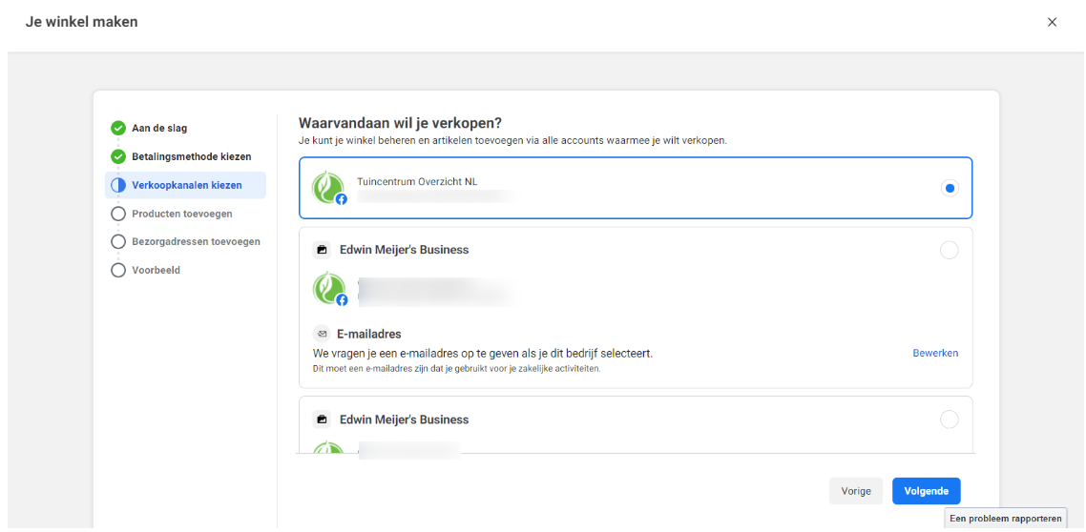Click Een probleem rapporteren

click(1005, 519)
